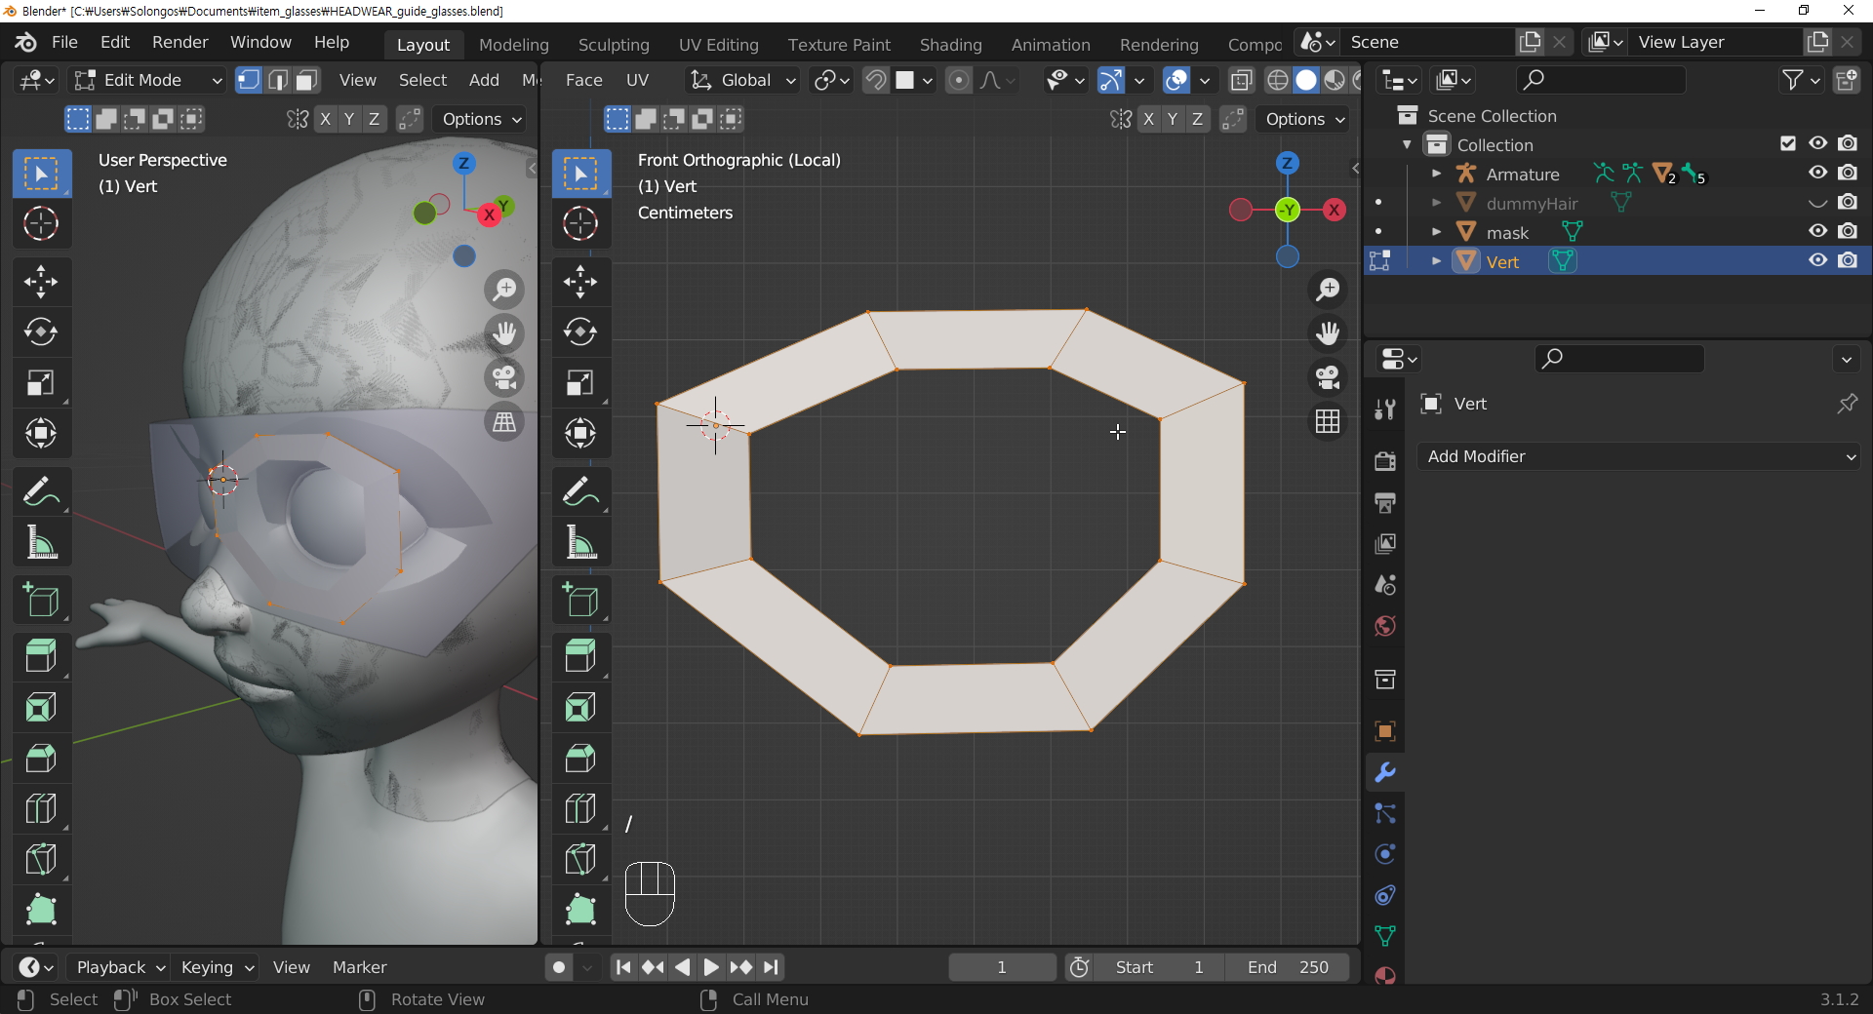Open the Object Data mesh properties tab
The width and height of the screenshot is (1873, 1014).
click(x=1385, y=936)
